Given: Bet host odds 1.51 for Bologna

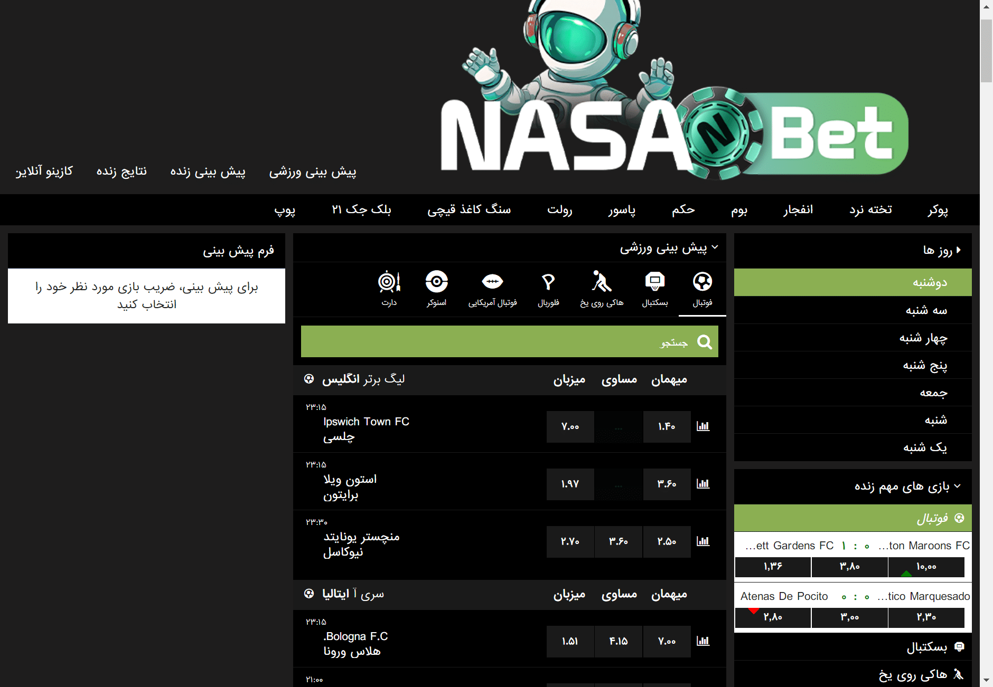Looking at the screenshot, I should tap(570, 641).
